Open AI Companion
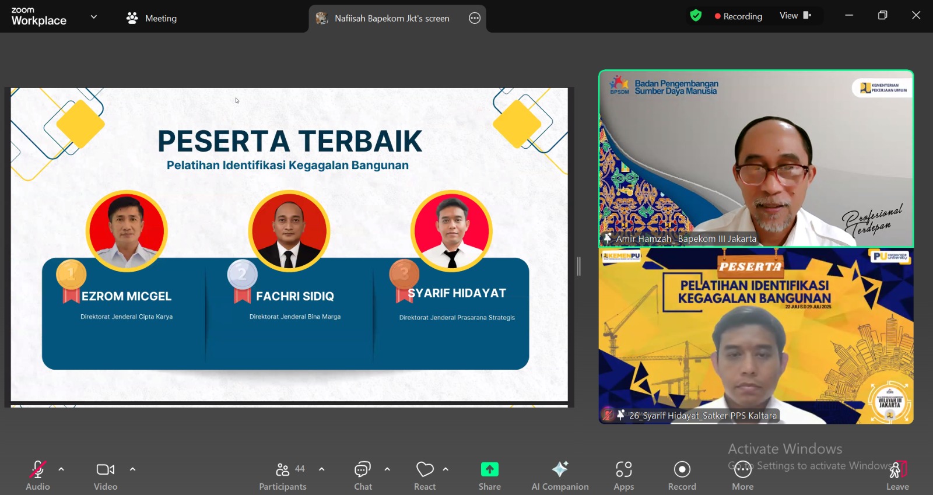Viewport: 933px width, 495px height. (x=560, y=476)
